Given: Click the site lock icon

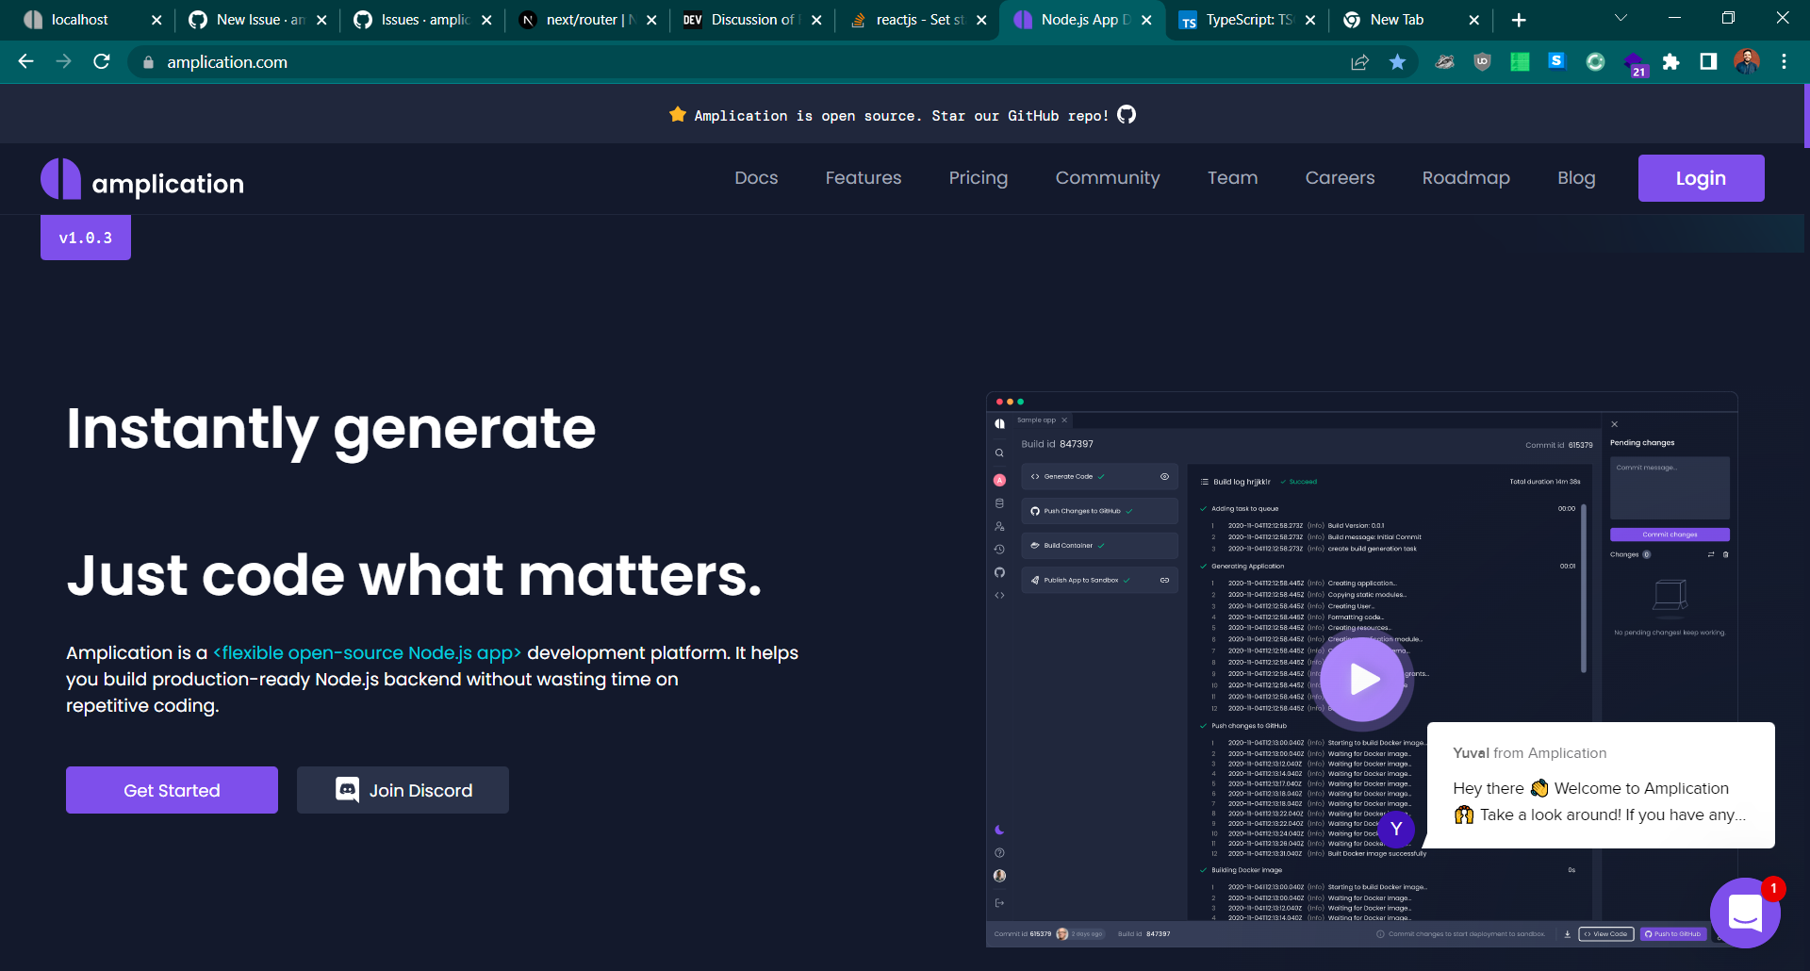Looking at the screenshot, I should (148, 62).
